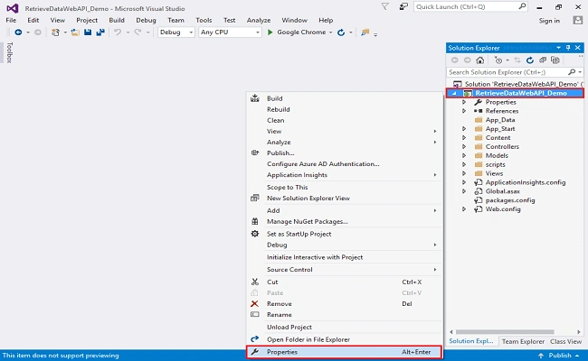Click the Save disk icon in toolbar
The image size is (588, 361).
[x=88, y=32]
